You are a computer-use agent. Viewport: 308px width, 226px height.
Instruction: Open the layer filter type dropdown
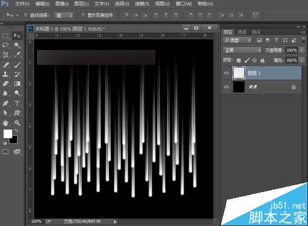click(237, 40)
